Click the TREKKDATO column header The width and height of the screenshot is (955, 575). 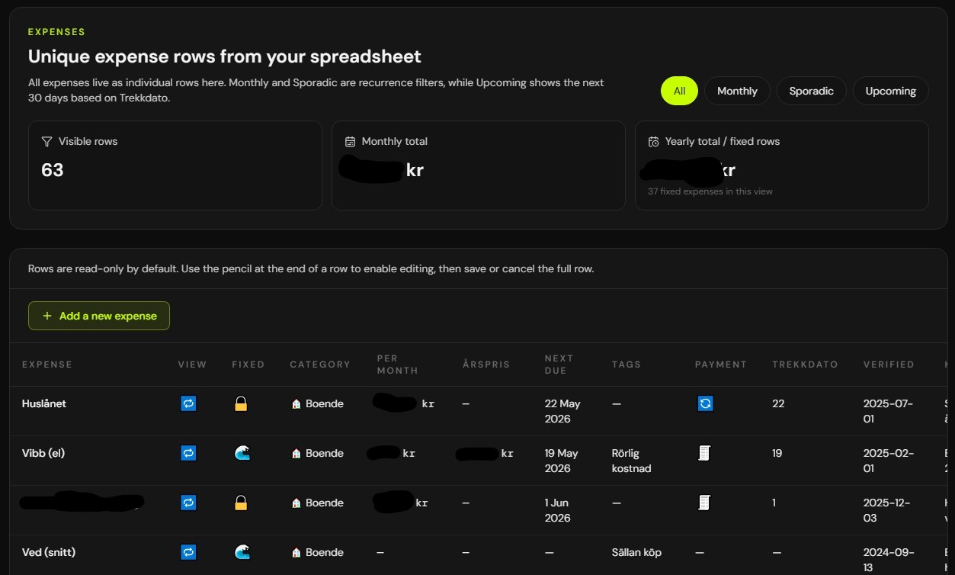tap(805, 365)
